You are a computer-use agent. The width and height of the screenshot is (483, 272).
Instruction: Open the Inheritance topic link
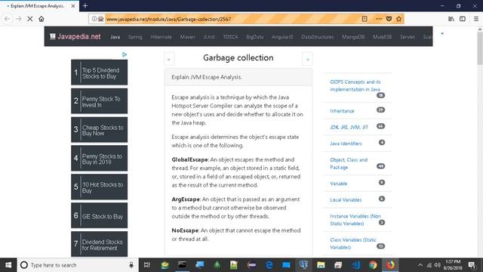(x=342, y=111)
